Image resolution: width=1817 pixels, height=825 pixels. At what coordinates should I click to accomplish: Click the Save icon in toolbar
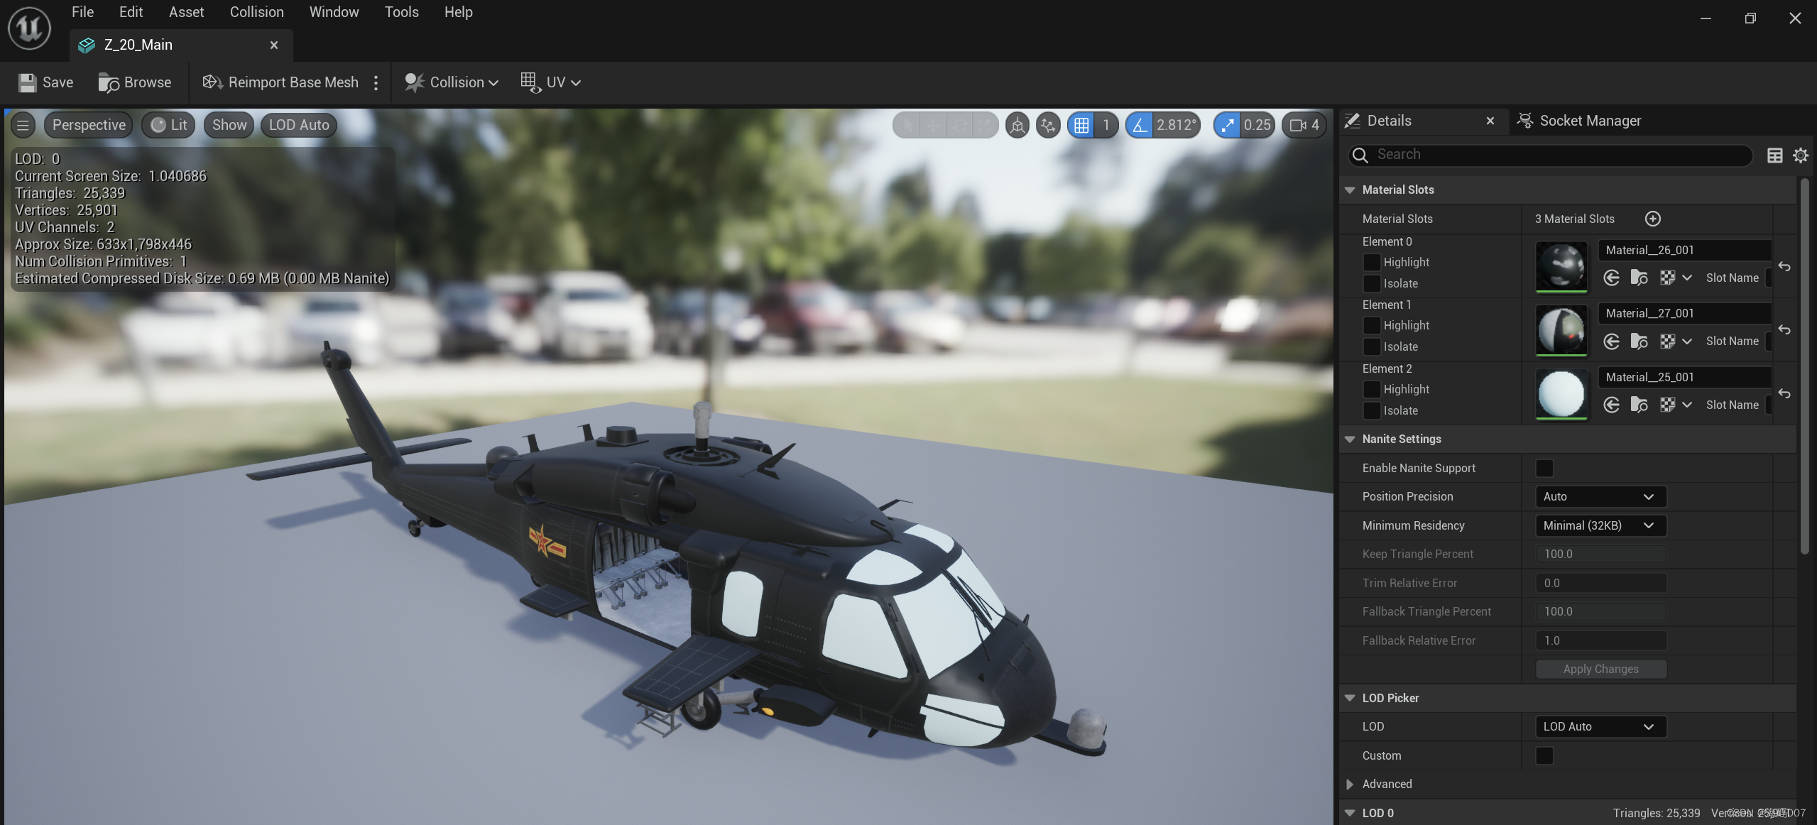[x=28, y=82]
